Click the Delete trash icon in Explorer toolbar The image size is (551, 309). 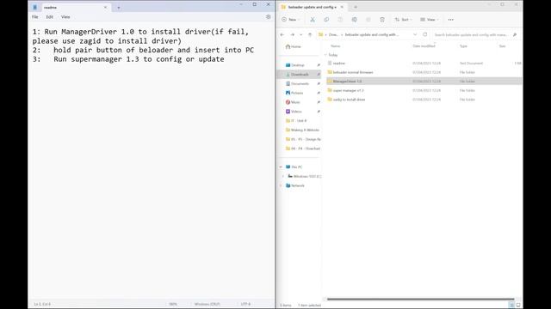pyautogui.click(x=382, y=20)
